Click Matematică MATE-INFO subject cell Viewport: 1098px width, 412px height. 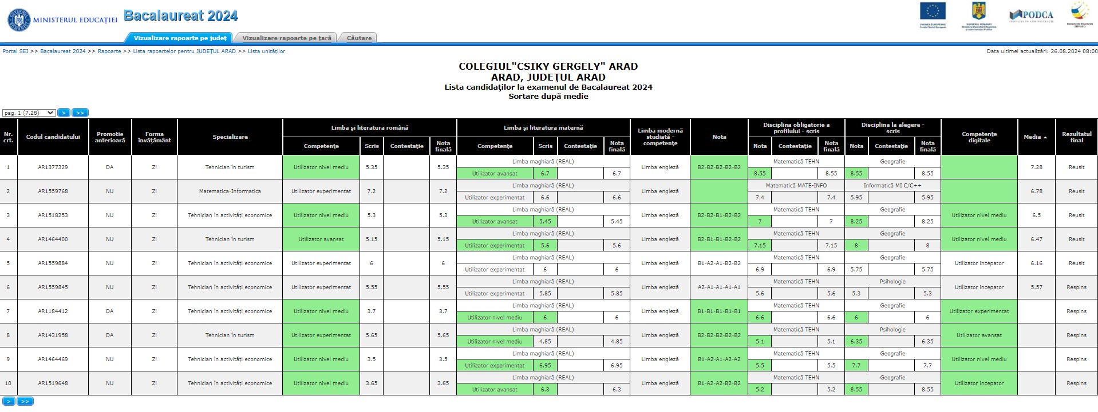point(796,186)
